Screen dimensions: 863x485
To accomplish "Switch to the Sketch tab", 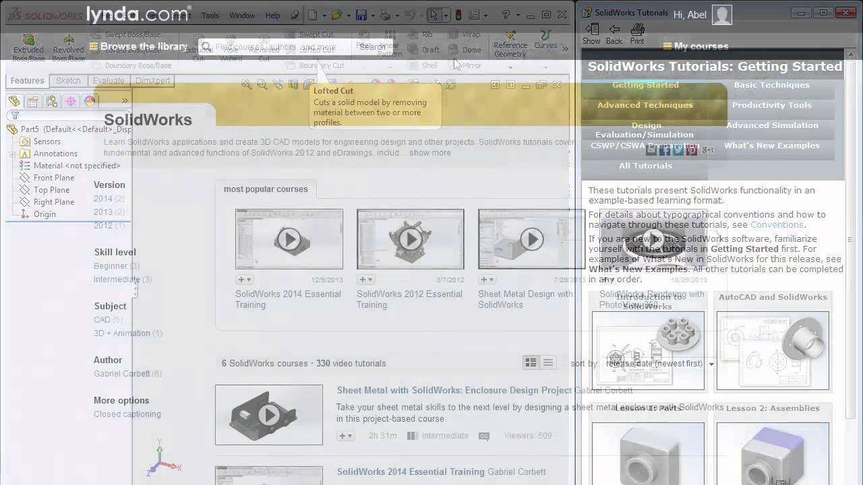I will 68,81.
